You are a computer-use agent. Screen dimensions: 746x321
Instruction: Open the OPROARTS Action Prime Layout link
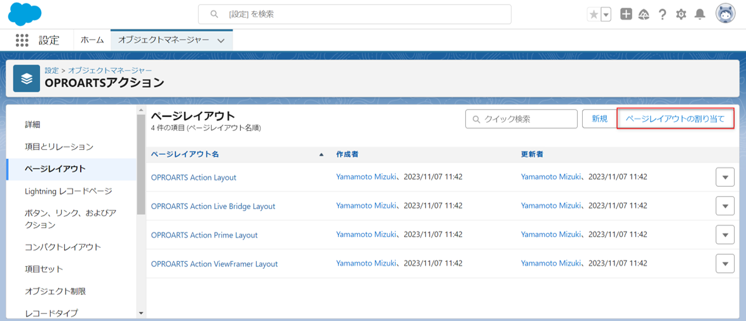coord(204,235)
